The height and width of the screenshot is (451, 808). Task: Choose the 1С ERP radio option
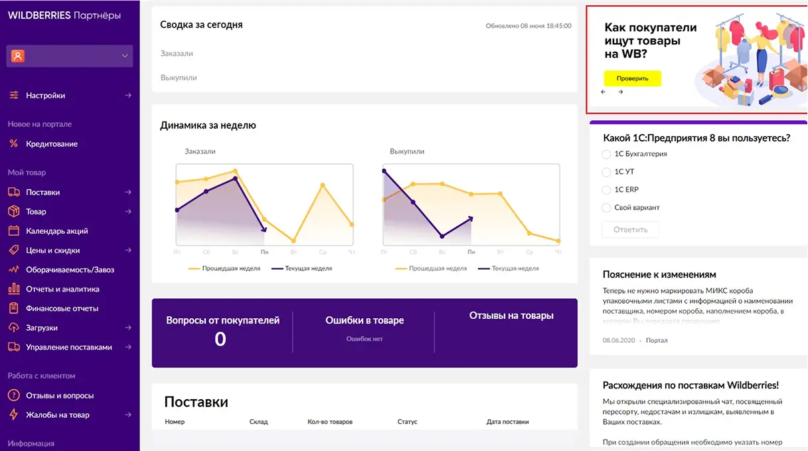pyautogui.click(x=606, y=190)
